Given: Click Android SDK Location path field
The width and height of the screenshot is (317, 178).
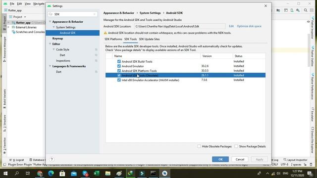Looking at the screenshot, I should point(180,26).
